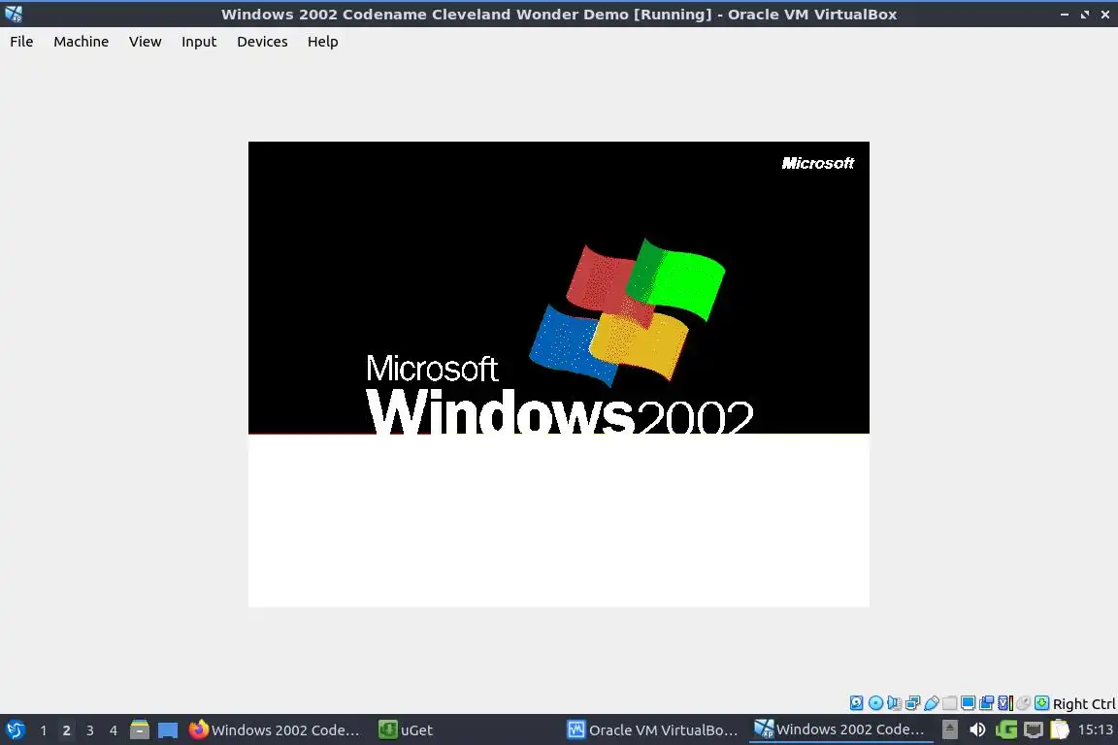The height and width of the screenshot is (745, 1118).
Task: Switch to uGet taskbar item
Action: pos(406,729)
